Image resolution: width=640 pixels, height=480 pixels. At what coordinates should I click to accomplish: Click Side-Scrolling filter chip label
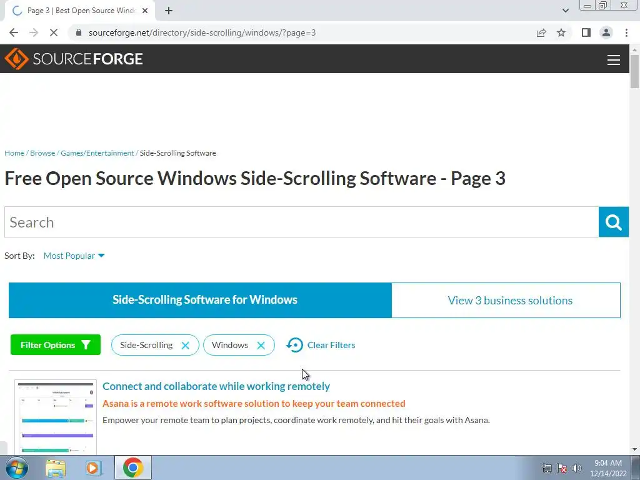[x=146, y=345]
